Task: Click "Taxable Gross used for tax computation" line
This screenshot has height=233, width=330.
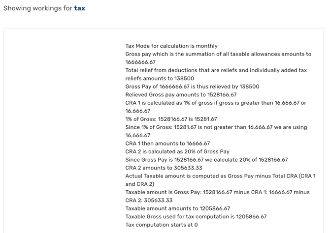Action: pyautogui.click(x=196, y=216)
